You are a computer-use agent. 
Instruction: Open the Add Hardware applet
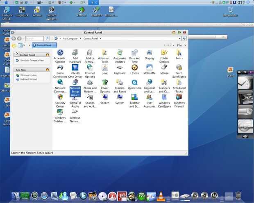pyautogui.click(x=75, y=56)
